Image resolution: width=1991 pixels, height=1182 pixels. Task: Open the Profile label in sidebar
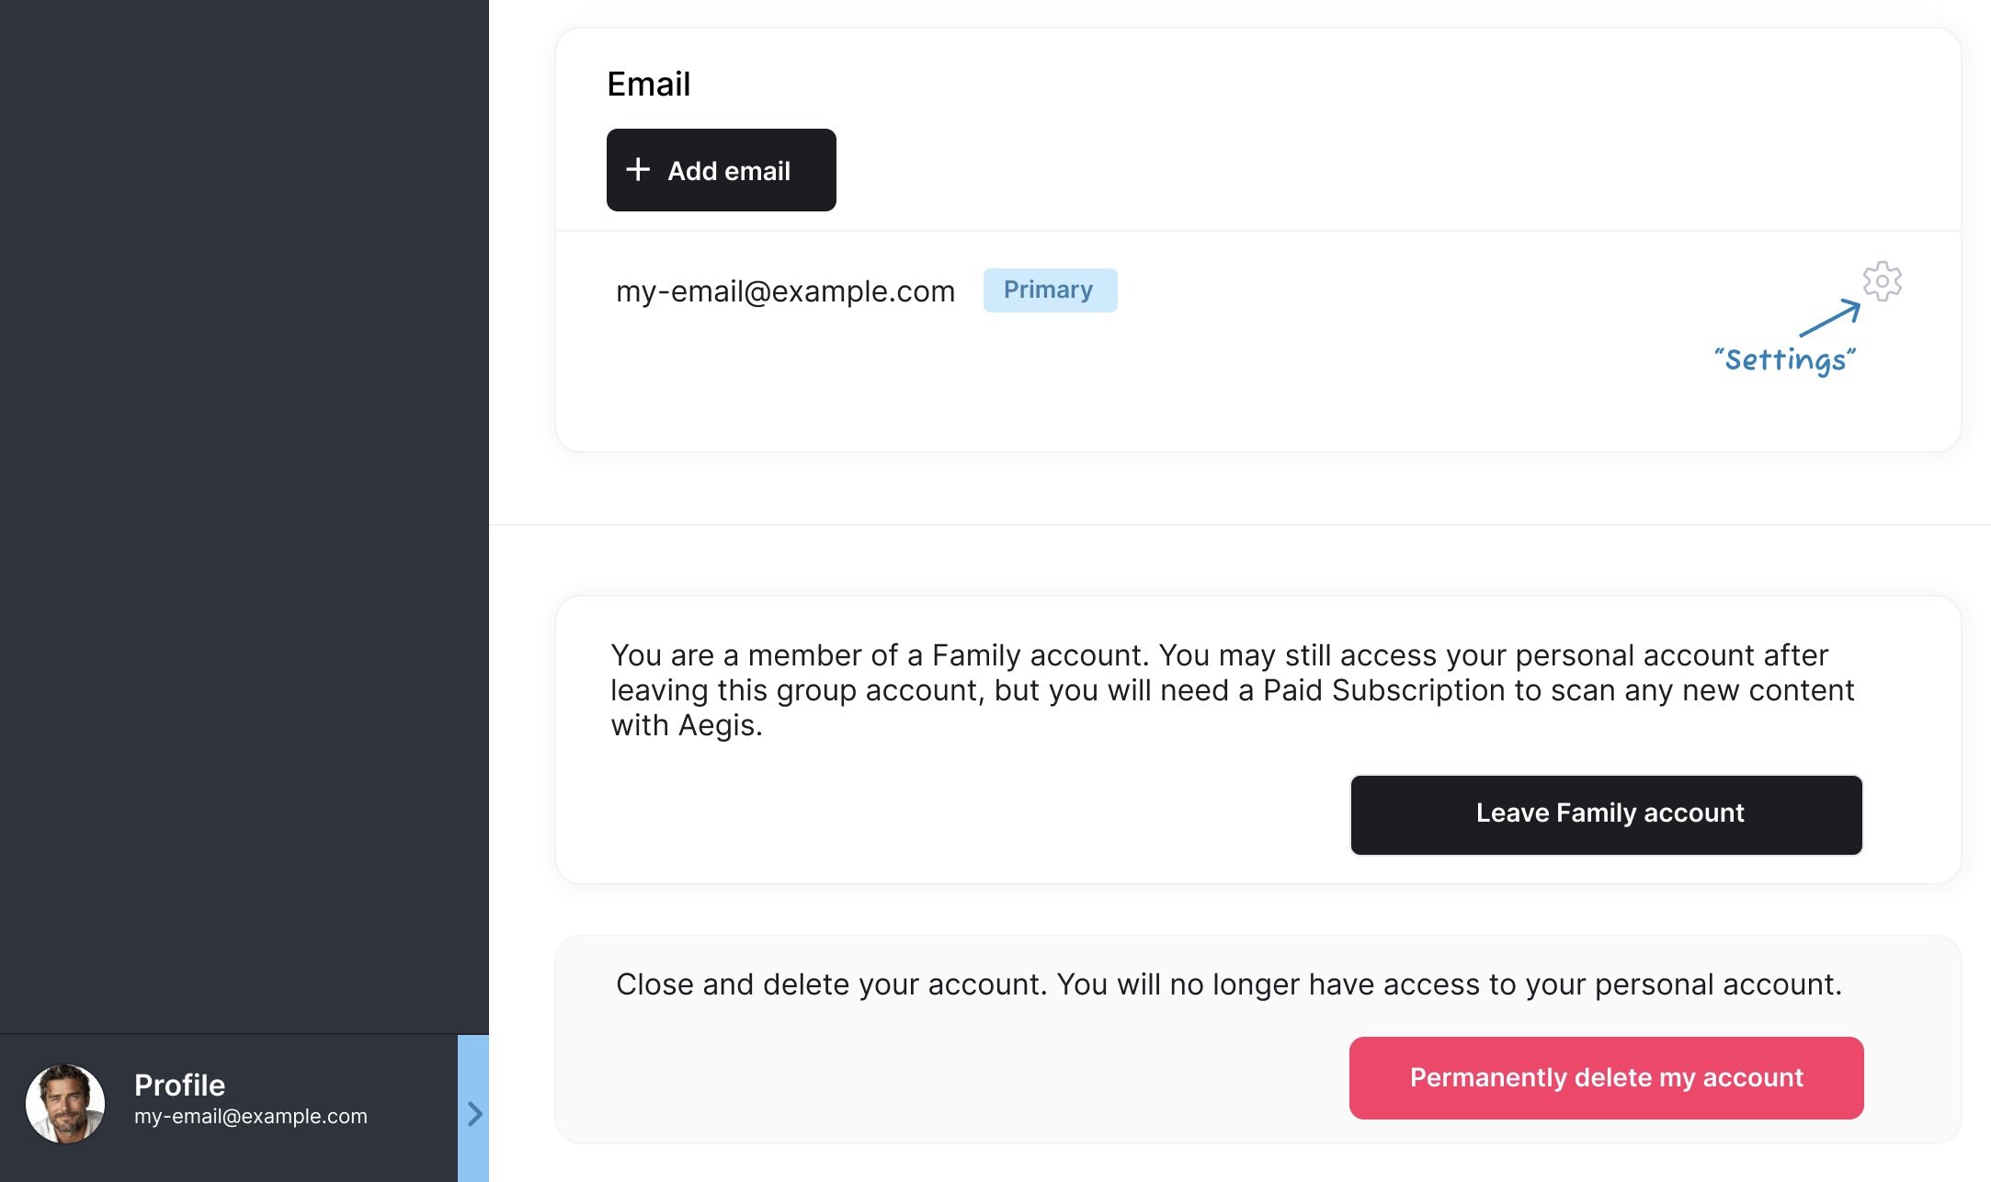179,1085
